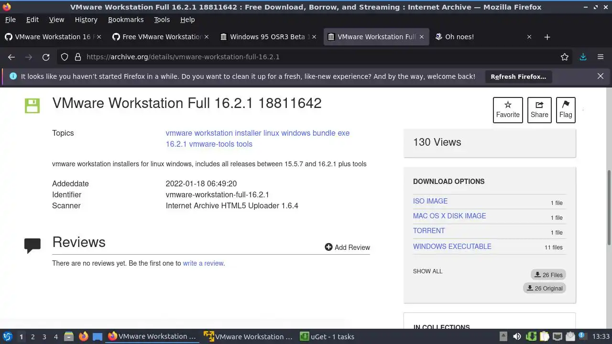
Task: Click the clock showing 13:33
Action: coord(601,337)
